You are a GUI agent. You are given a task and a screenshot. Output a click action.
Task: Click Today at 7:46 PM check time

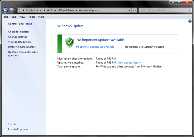[x=106, y=59]
